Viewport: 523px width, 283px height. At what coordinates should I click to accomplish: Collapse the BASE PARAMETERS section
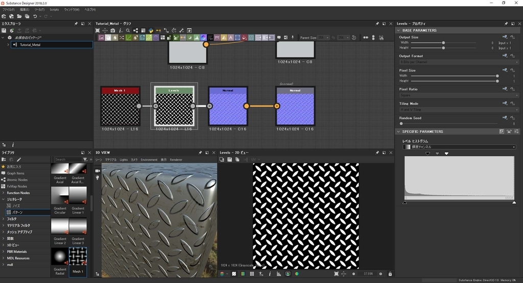pyautogui.click(x=398, y=31)
